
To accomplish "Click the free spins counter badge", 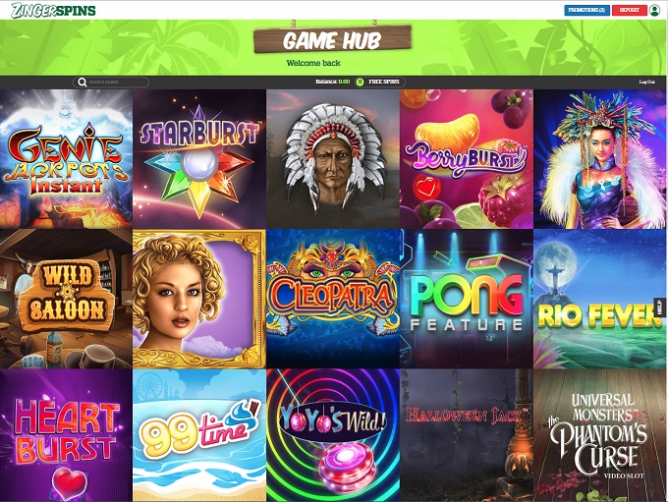I will pos(360,82).
